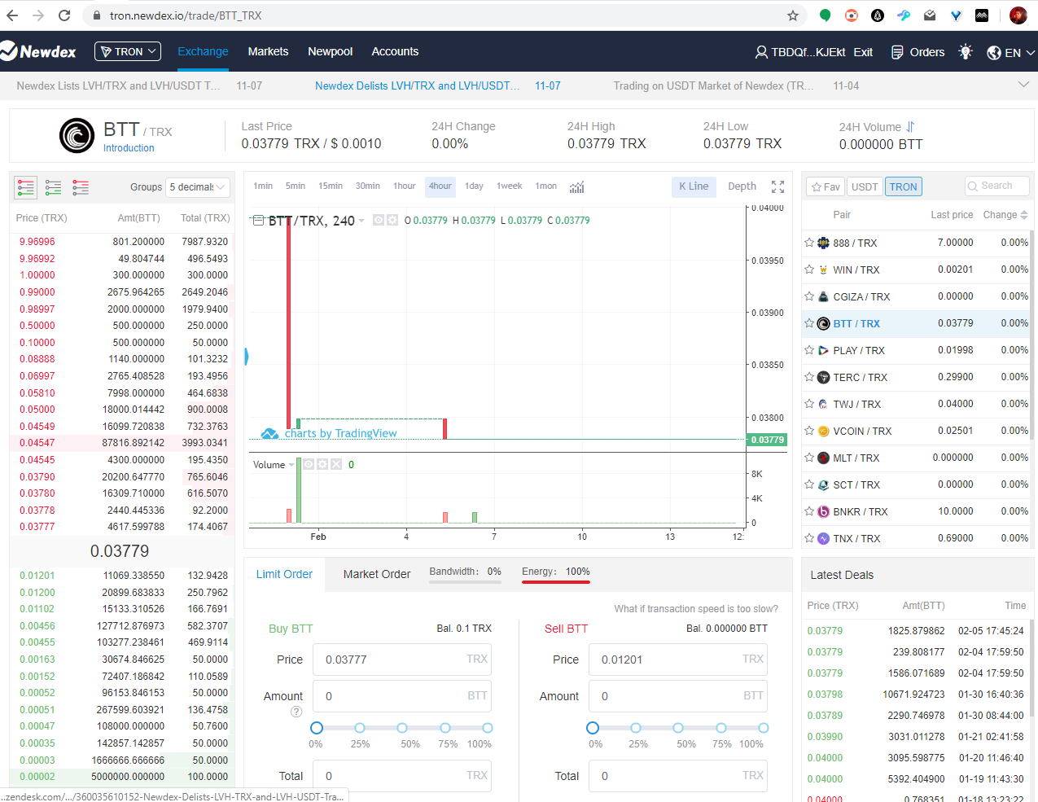Star the VCOIN / TRX pair
This screenshot has width=1038, height=802.
pyautogui.click(x=809, y=431)
